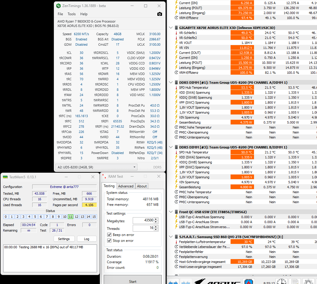Screen dimensions: 317x284
Task: Click lightning icon beside VR VOUT
Action: click(x=176, y=43)
